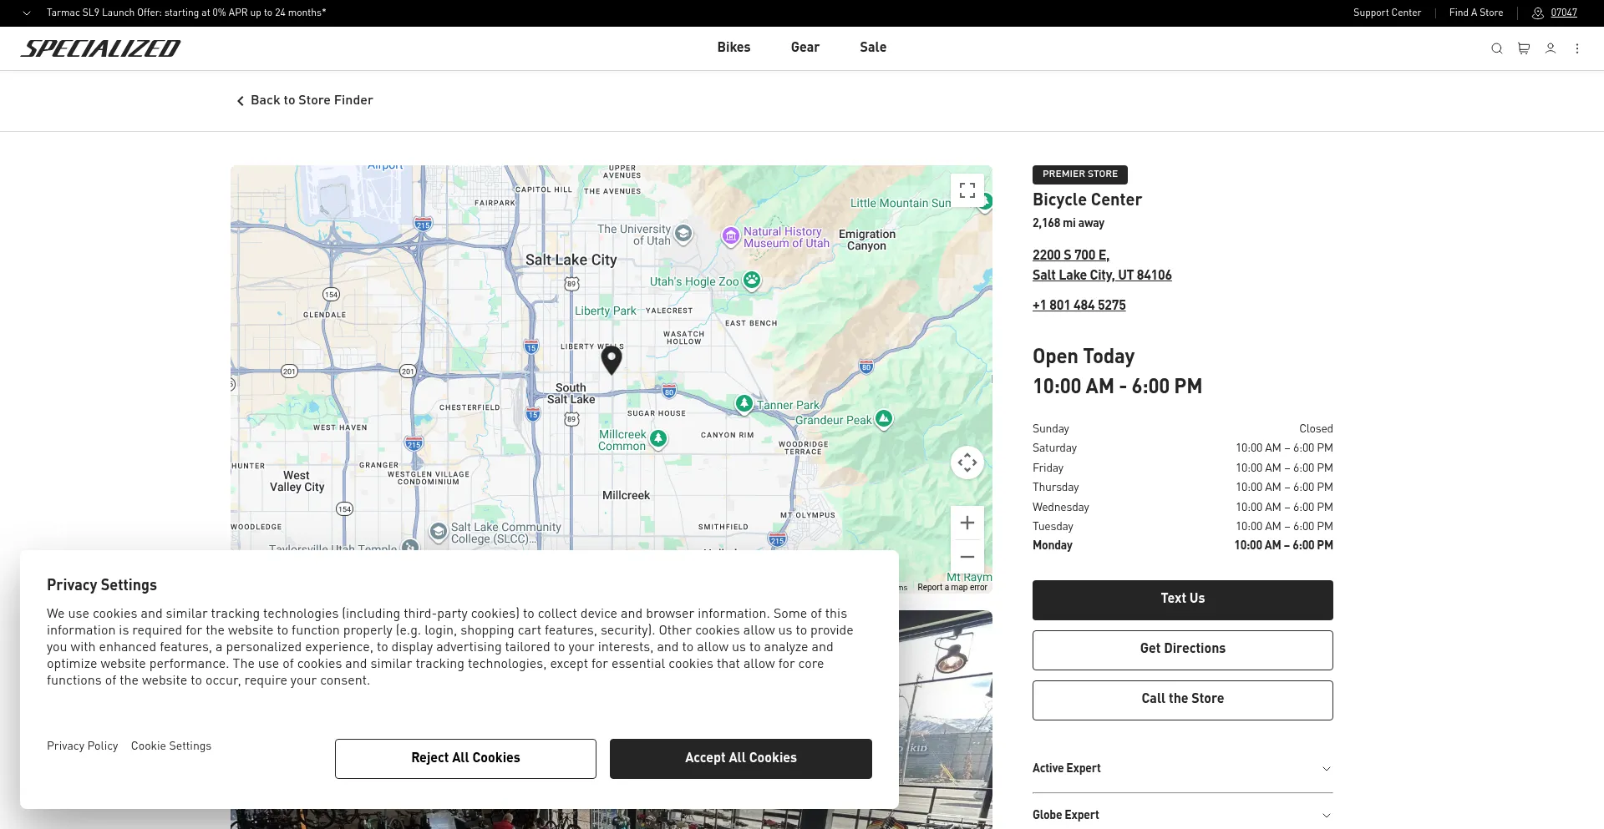Zoom in on the map
Viewport: 1604px width, 829px height.
click(967, 523)
